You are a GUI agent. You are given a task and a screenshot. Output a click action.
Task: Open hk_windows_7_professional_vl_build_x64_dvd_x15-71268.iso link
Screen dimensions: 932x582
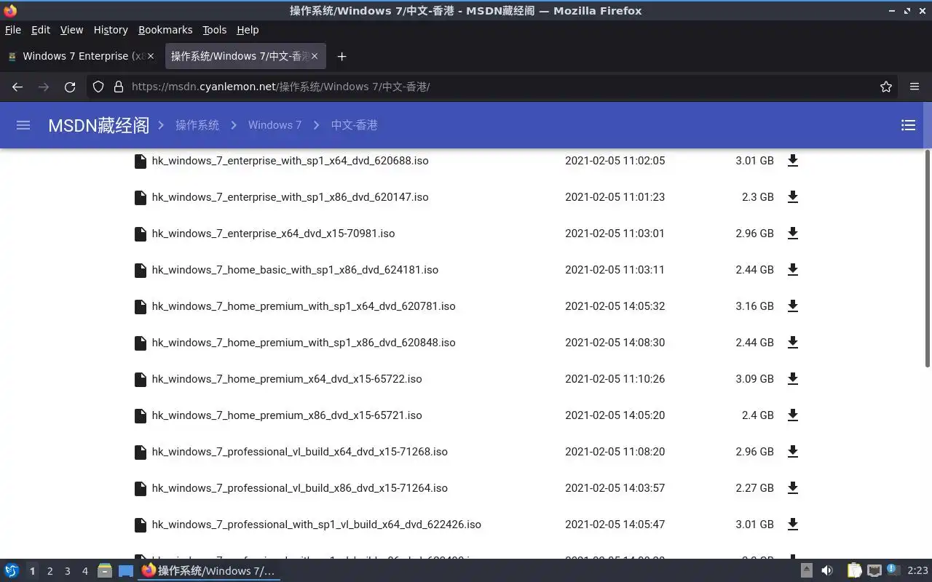[x=300, y=452]
